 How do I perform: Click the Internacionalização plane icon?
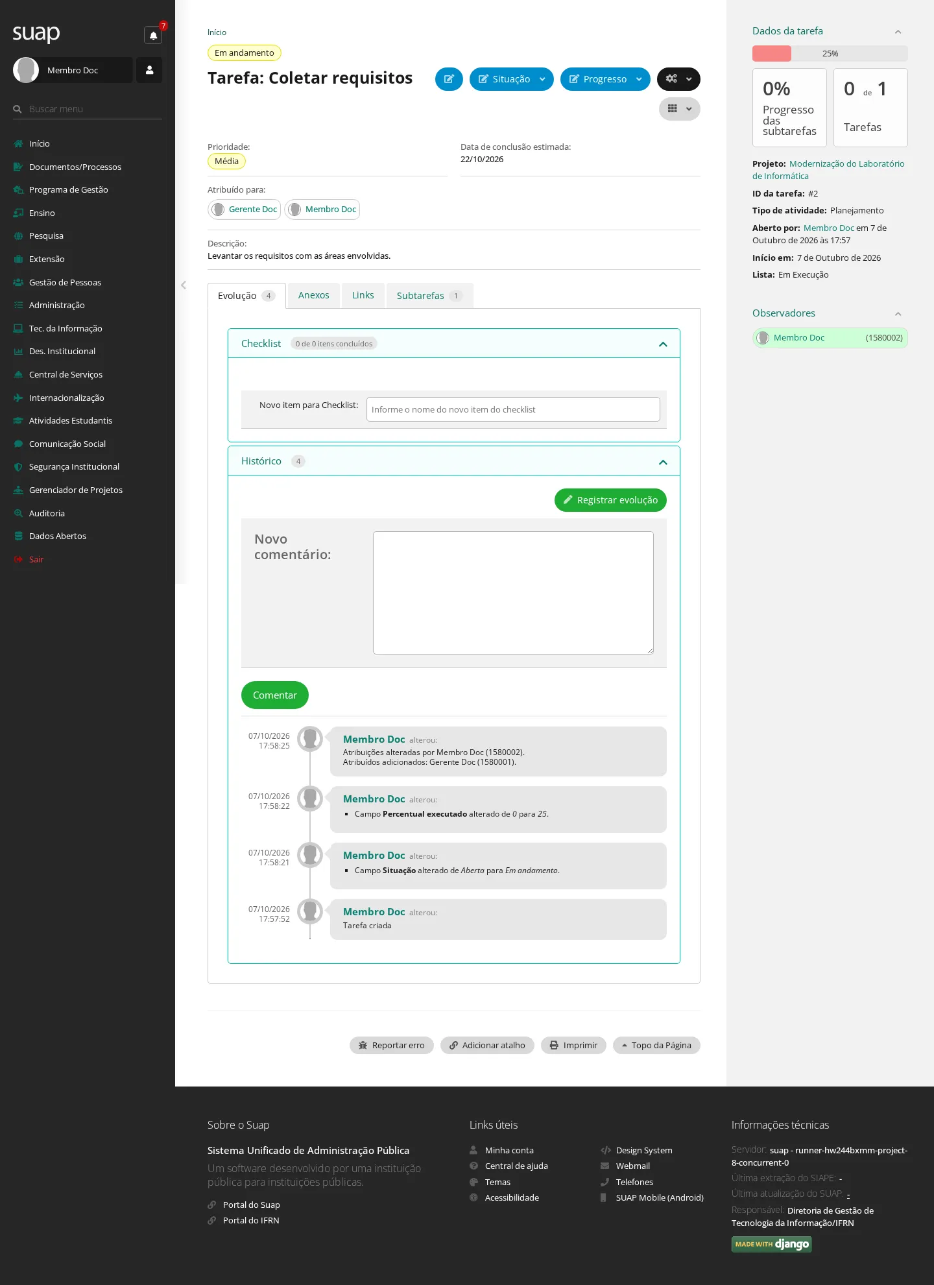[18, 398]
